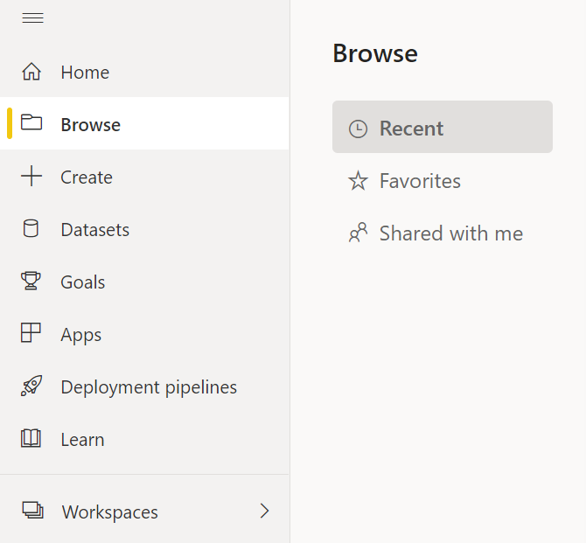The image size is (586, 543).
Task: Open the Workspaces label
Action: 110,512
